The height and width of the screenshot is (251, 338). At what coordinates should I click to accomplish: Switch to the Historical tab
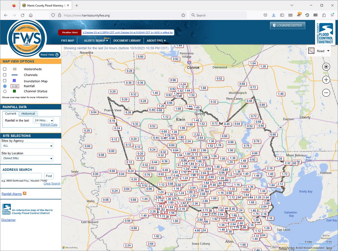click(x=28, y=113)
